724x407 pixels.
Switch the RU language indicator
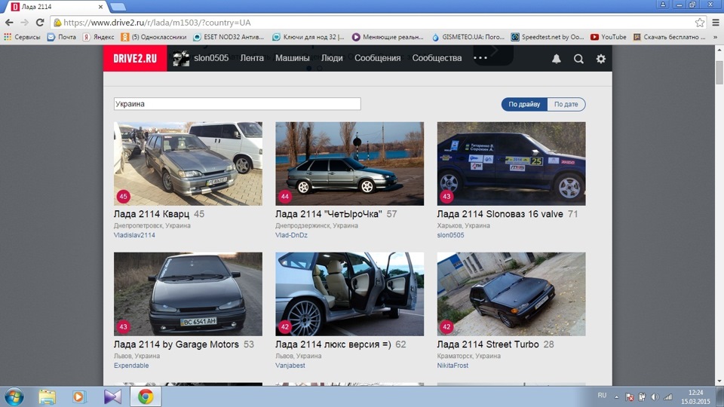[x=602, y=396]
